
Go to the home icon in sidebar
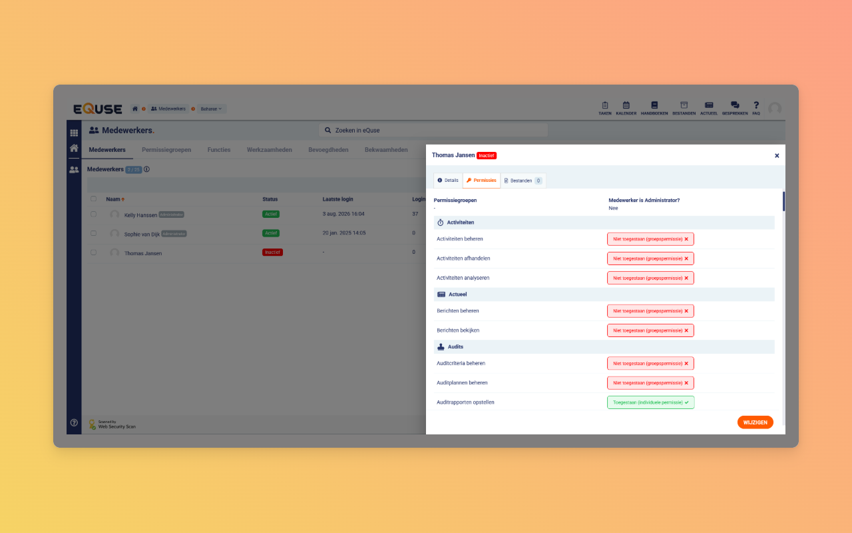point(74,148)
